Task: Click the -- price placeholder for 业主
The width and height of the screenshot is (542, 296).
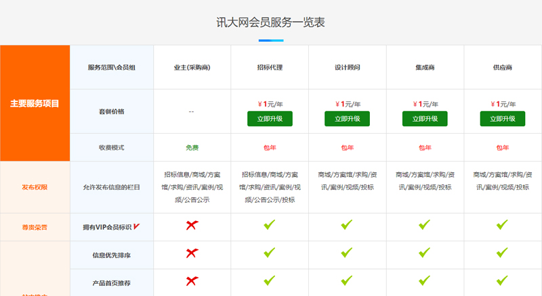Action: coord(192,112)
